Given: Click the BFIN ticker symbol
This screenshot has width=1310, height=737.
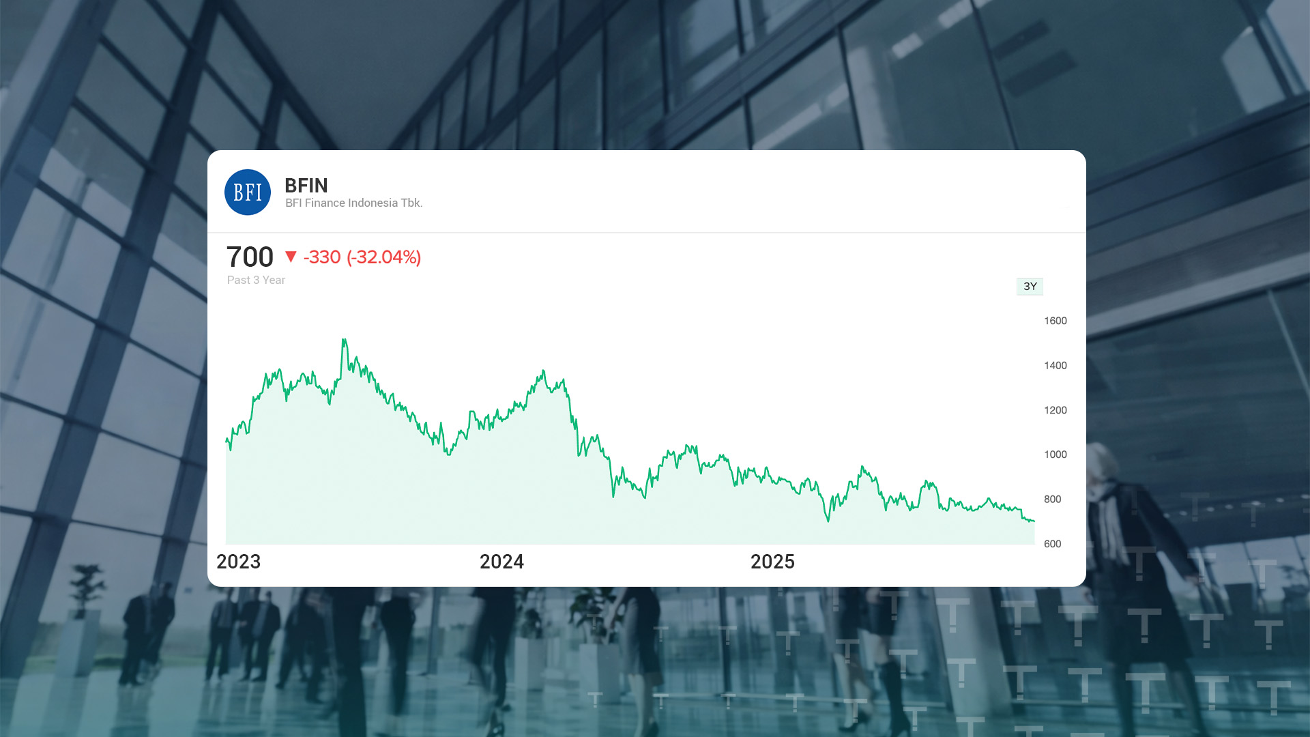Looking at the screenshot, I should click(306, 186).
